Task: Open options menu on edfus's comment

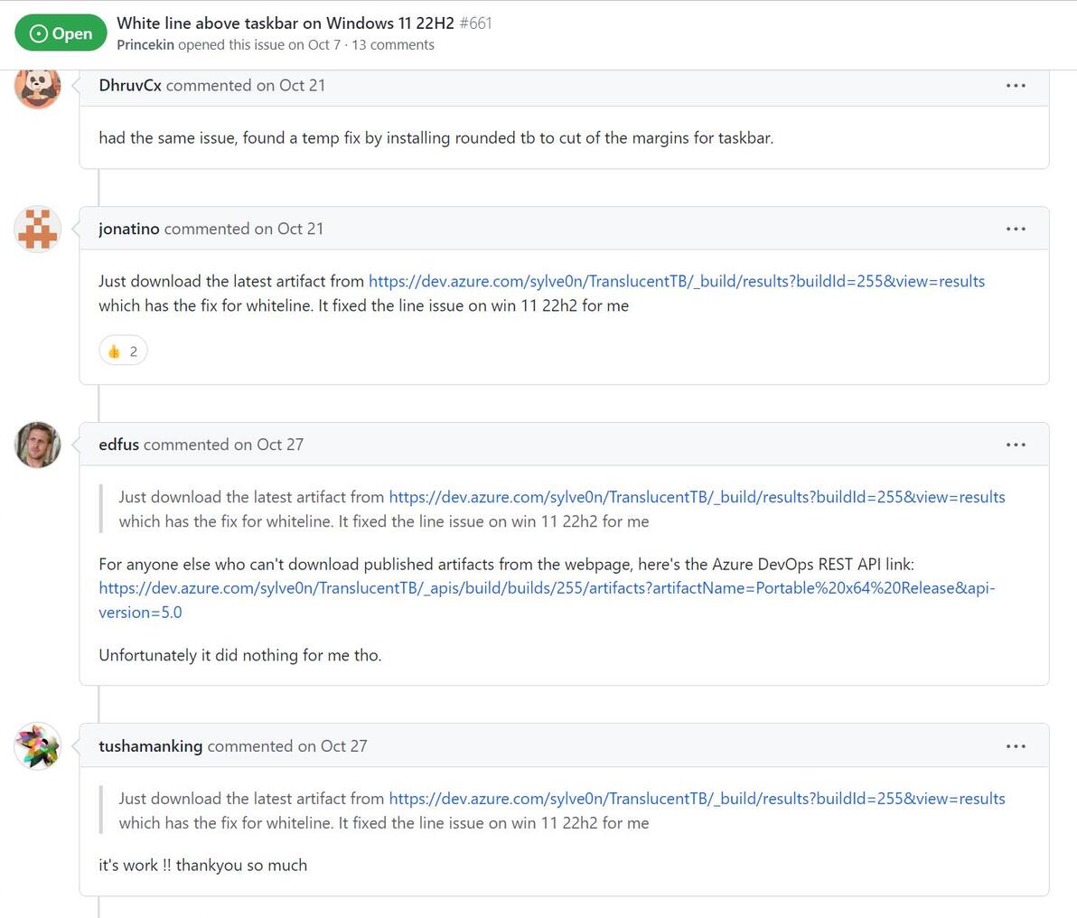Action: pos(1016,445)
